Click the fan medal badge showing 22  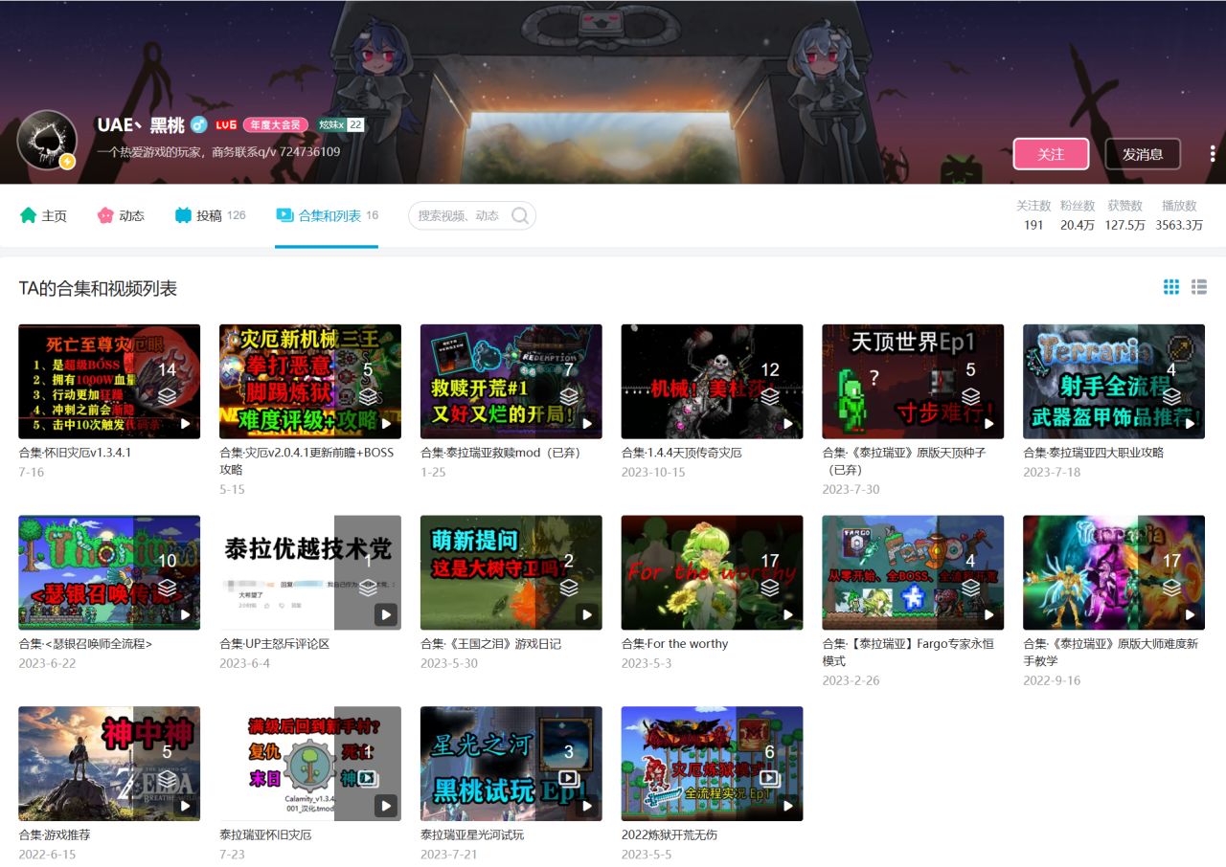tap(342, 125)
